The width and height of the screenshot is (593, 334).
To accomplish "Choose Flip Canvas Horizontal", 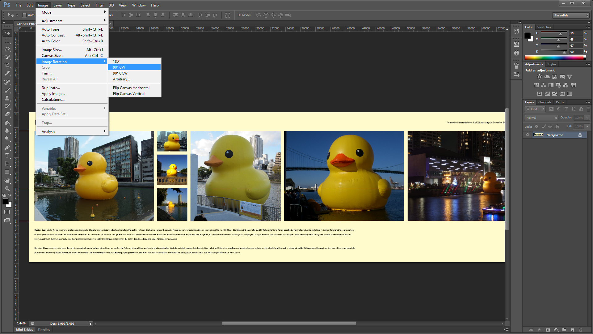I will tap(134, 88).
